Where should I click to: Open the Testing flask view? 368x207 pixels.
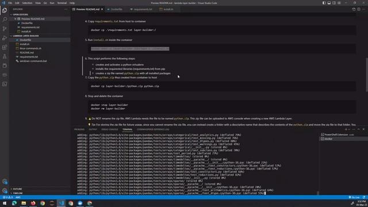[x=5, y=56]
